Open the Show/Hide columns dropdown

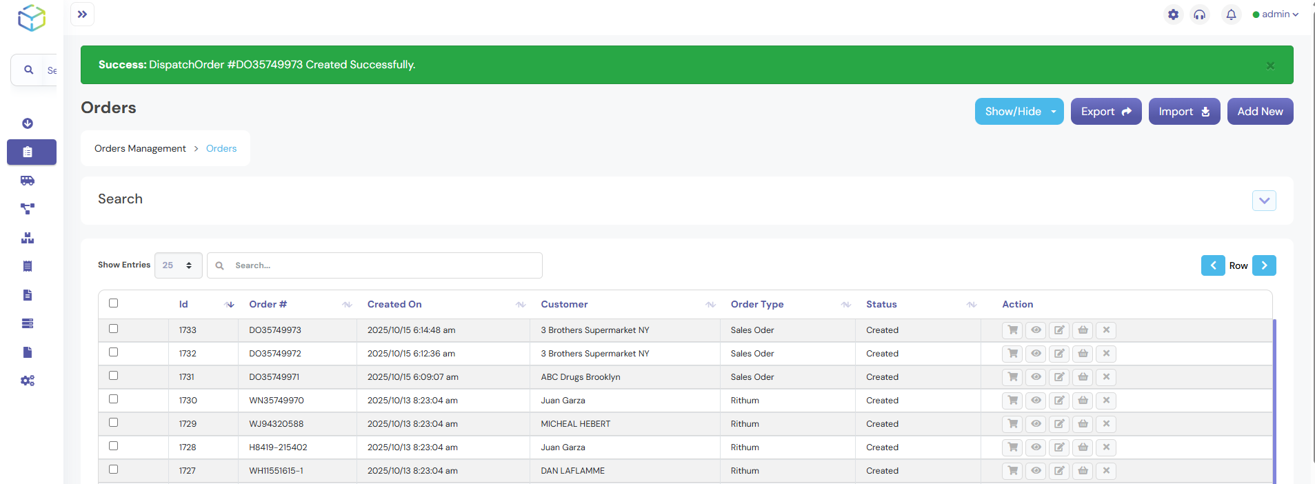pyautogui.click(x=1018, y=112)
